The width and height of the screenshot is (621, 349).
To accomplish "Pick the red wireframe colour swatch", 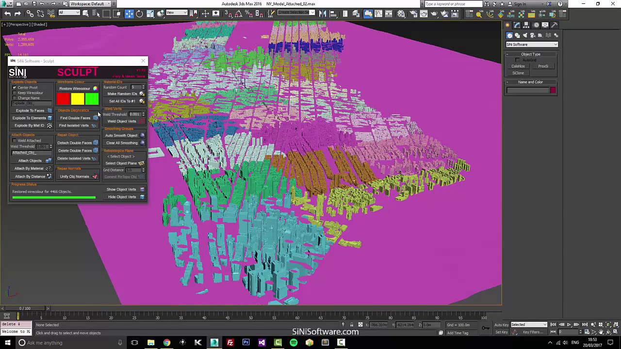I will (x=63, y=99).
